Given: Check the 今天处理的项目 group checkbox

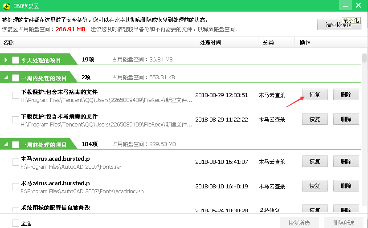Looking at the screenshot, I should coord(16,60).
